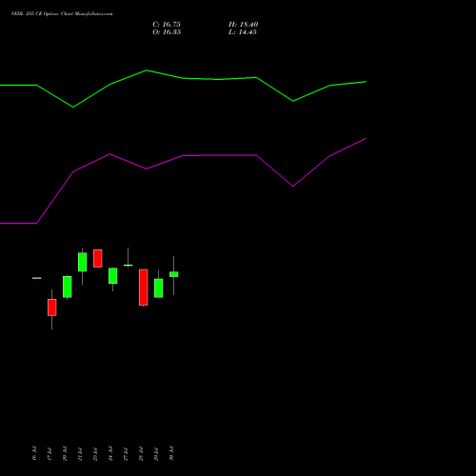Click the low value 'L: 14.45'
The width and height of the screenshot is (476, 476).
coord(243,32)
